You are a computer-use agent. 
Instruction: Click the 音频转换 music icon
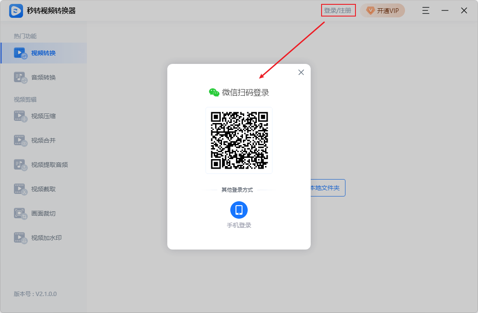[x=20, y=77]
